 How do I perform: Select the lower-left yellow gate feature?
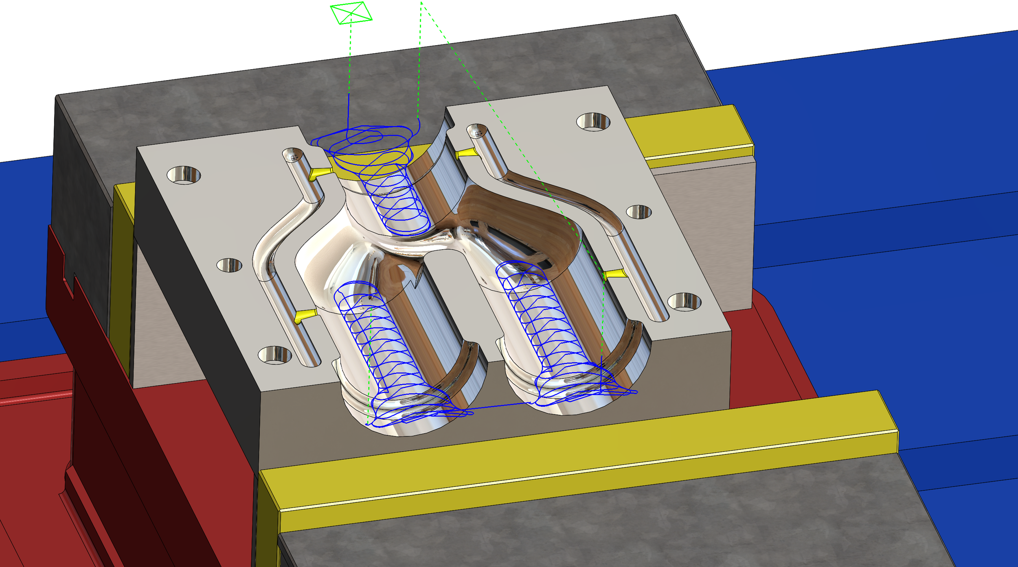click(305, 315)
